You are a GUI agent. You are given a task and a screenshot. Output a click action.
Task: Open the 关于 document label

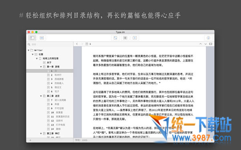coord(49,63)
